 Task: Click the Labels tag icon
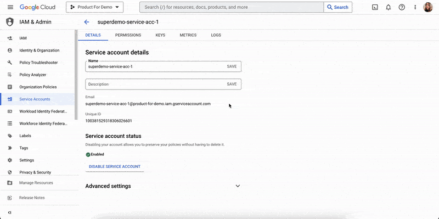[x=10, y=136]
